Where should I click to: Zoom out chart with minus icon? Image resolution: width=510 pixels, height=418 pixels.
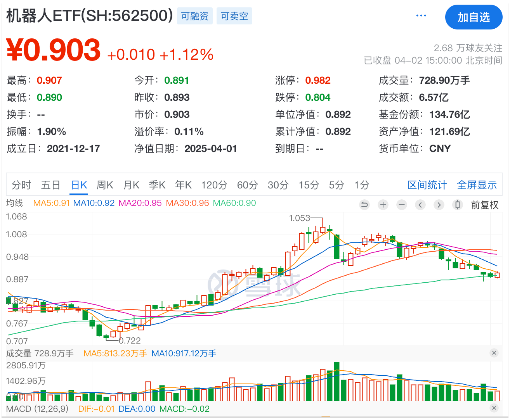click(402, 205)
